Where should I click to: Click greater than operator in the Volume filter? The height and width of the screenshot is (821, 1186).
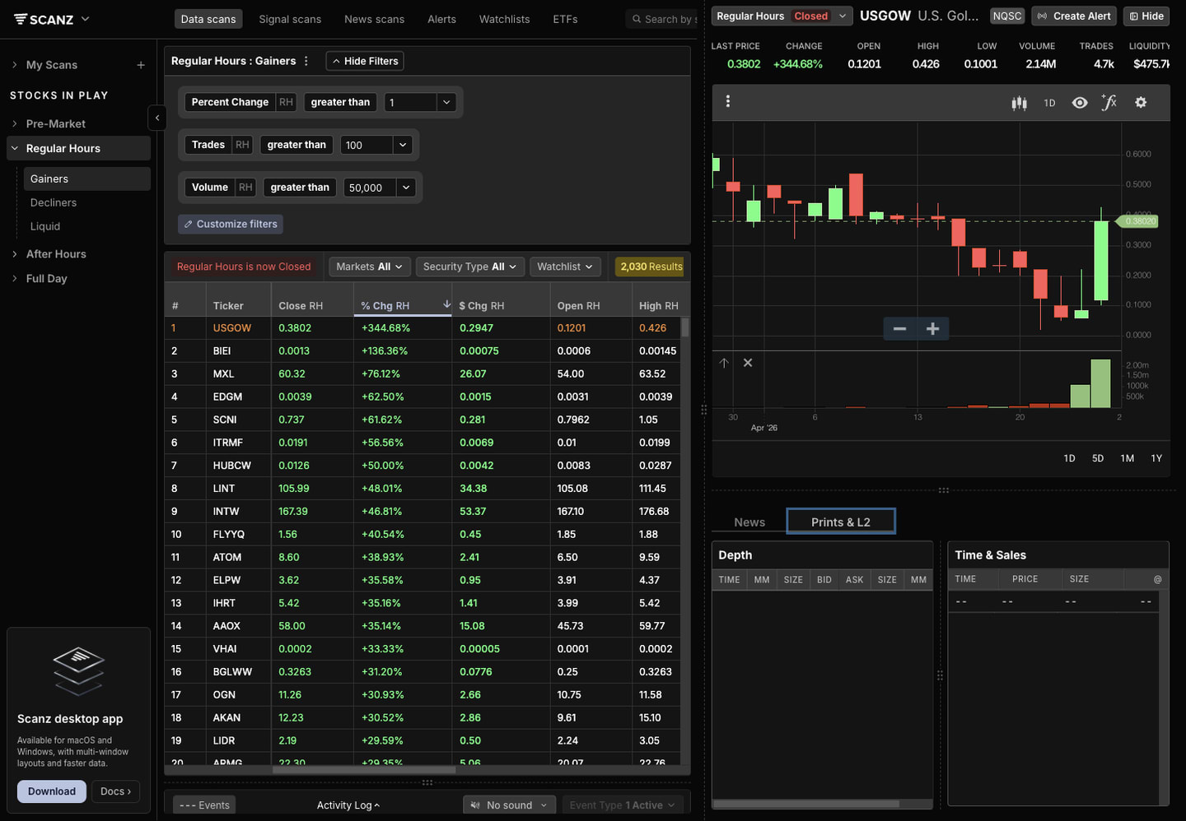[300, 188]
